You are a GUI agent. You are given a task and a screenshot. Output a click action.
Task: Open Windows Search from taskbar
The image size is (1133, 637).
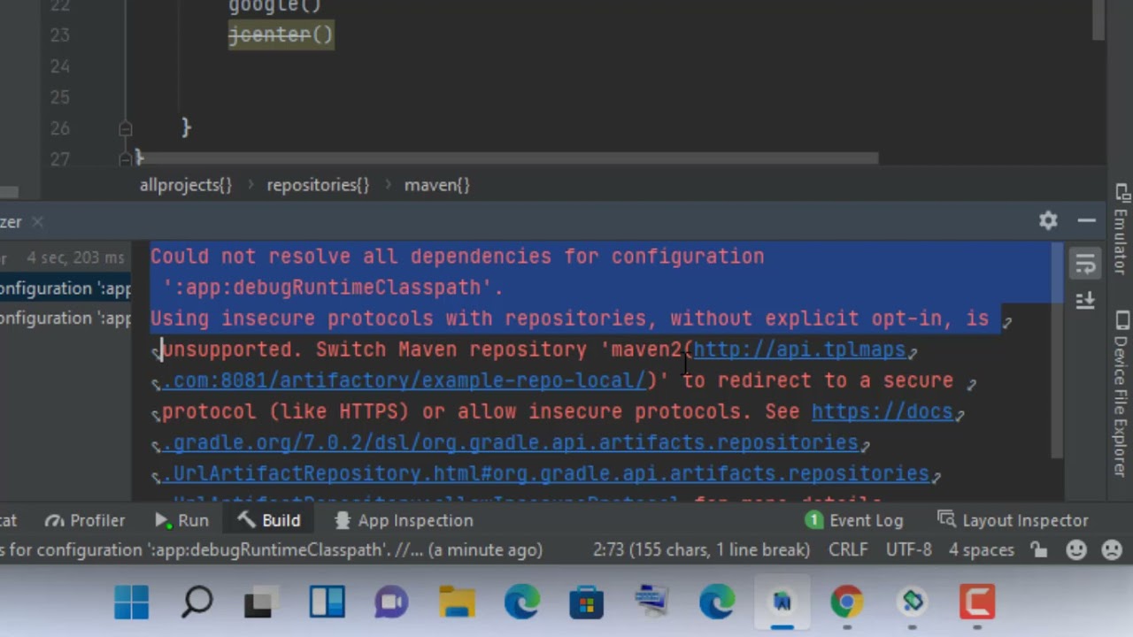(x=197, y=603)
